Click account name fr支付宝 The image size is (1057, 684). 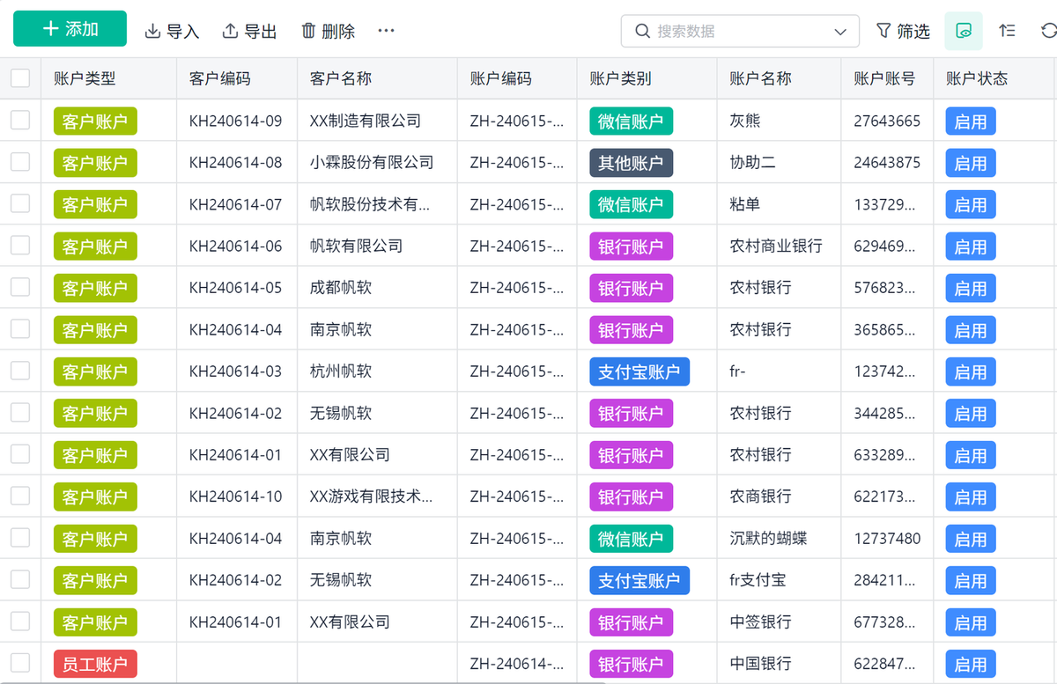(x=758, y=579)
